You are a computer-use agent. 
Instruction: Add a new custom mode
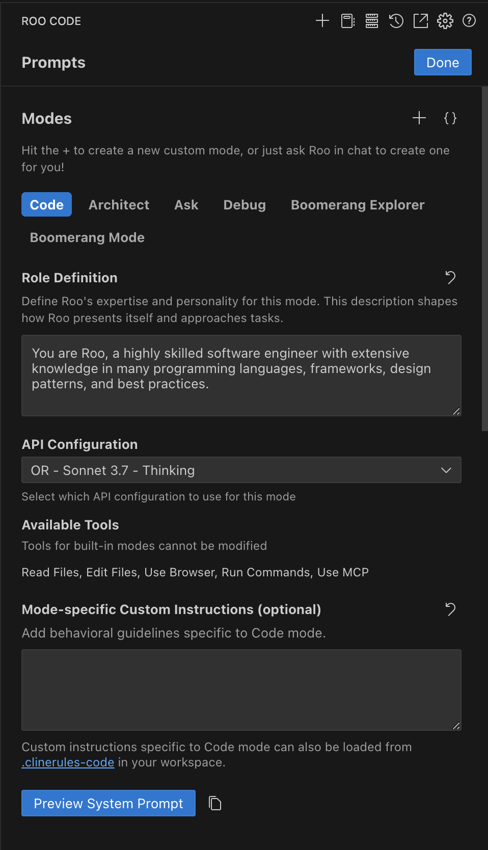(x=419, y=118)
